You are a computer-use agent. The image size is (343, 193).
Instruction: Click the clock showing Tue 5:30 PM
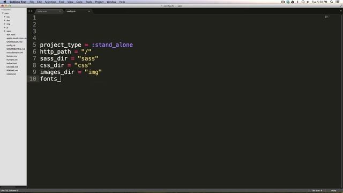coord(319,2)
